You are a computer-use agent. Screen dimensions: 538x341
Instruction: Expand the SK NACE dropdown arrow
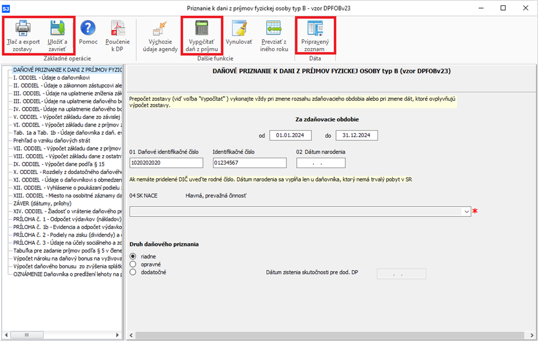coord(466,212)
